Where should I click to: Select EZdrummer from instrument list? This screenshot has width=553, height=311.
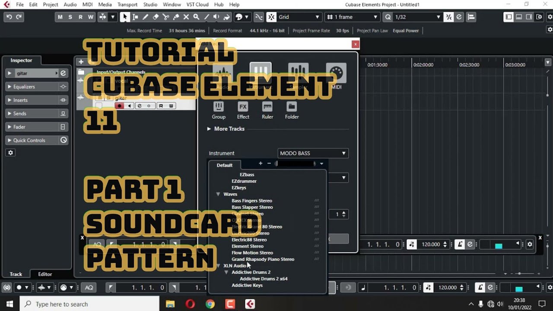click(244, 181)
